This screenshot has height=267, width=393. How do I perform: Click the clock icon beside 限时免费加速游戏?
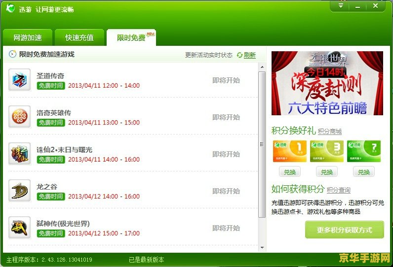click(12, 54)
